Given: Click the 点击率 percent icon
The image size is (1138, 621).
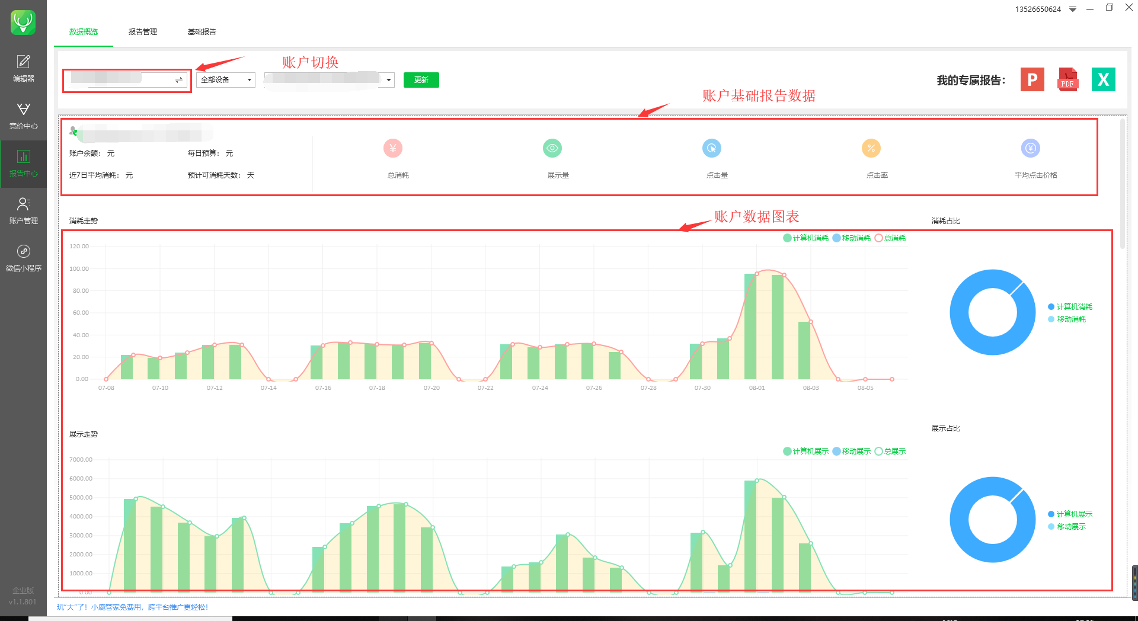Looking at the screenshot, I should click(871, 148).
